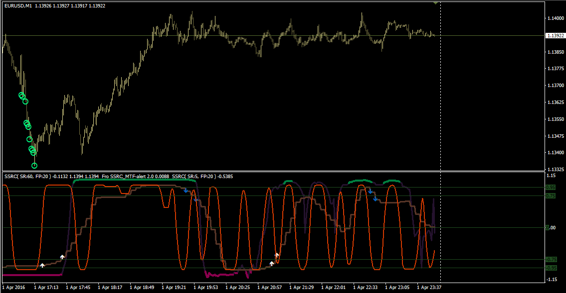The height and width of the screenshot is (293, 566).
Task: Select the lowest green circle marker on chart
Action: (34, 166)
